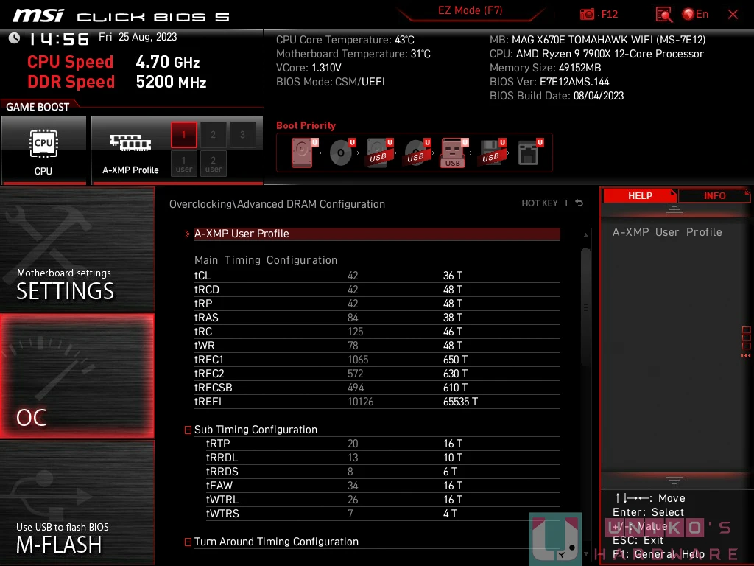Select the USB hard disk boot icon
The width and height of the screenshot is (754, 566).
(x=379, y=153)
